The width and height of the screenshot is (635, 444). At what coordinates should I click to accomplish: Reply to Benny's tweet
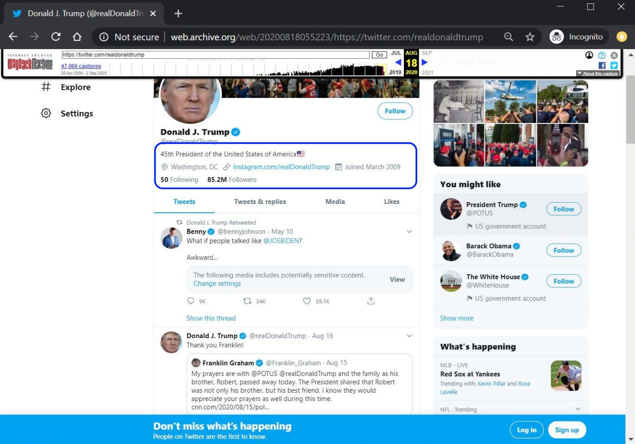[191, 301]
